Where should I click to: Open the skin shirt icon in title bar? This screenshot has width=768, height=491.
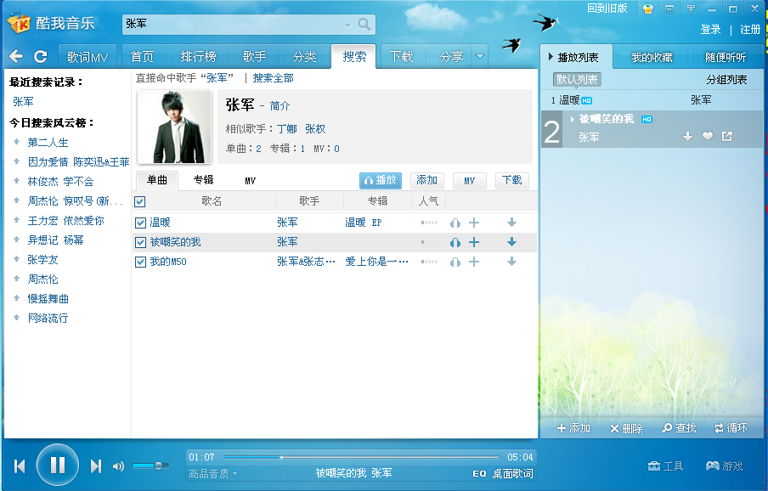(647, 8)
